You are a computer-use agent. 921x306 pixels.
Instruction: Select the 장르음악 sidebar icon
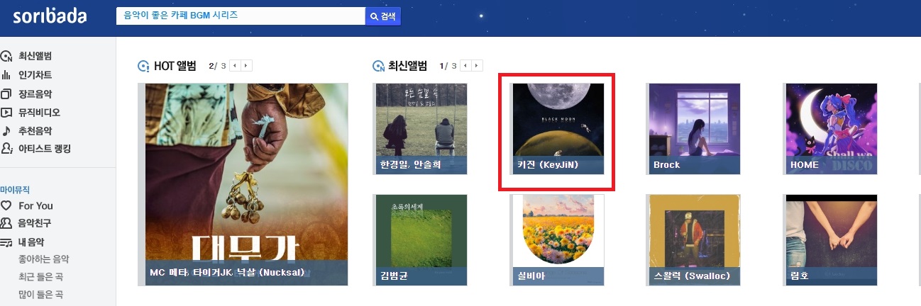tap(6, 93)
